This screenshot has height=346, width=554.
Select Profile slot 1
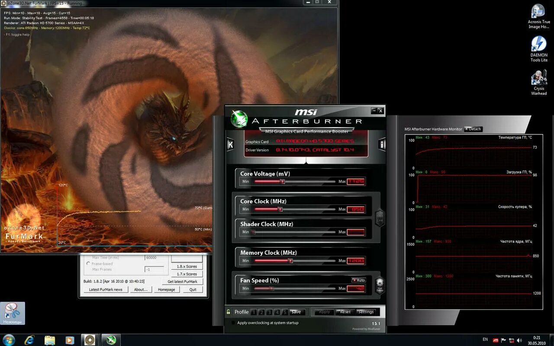[x=254, y=312]
